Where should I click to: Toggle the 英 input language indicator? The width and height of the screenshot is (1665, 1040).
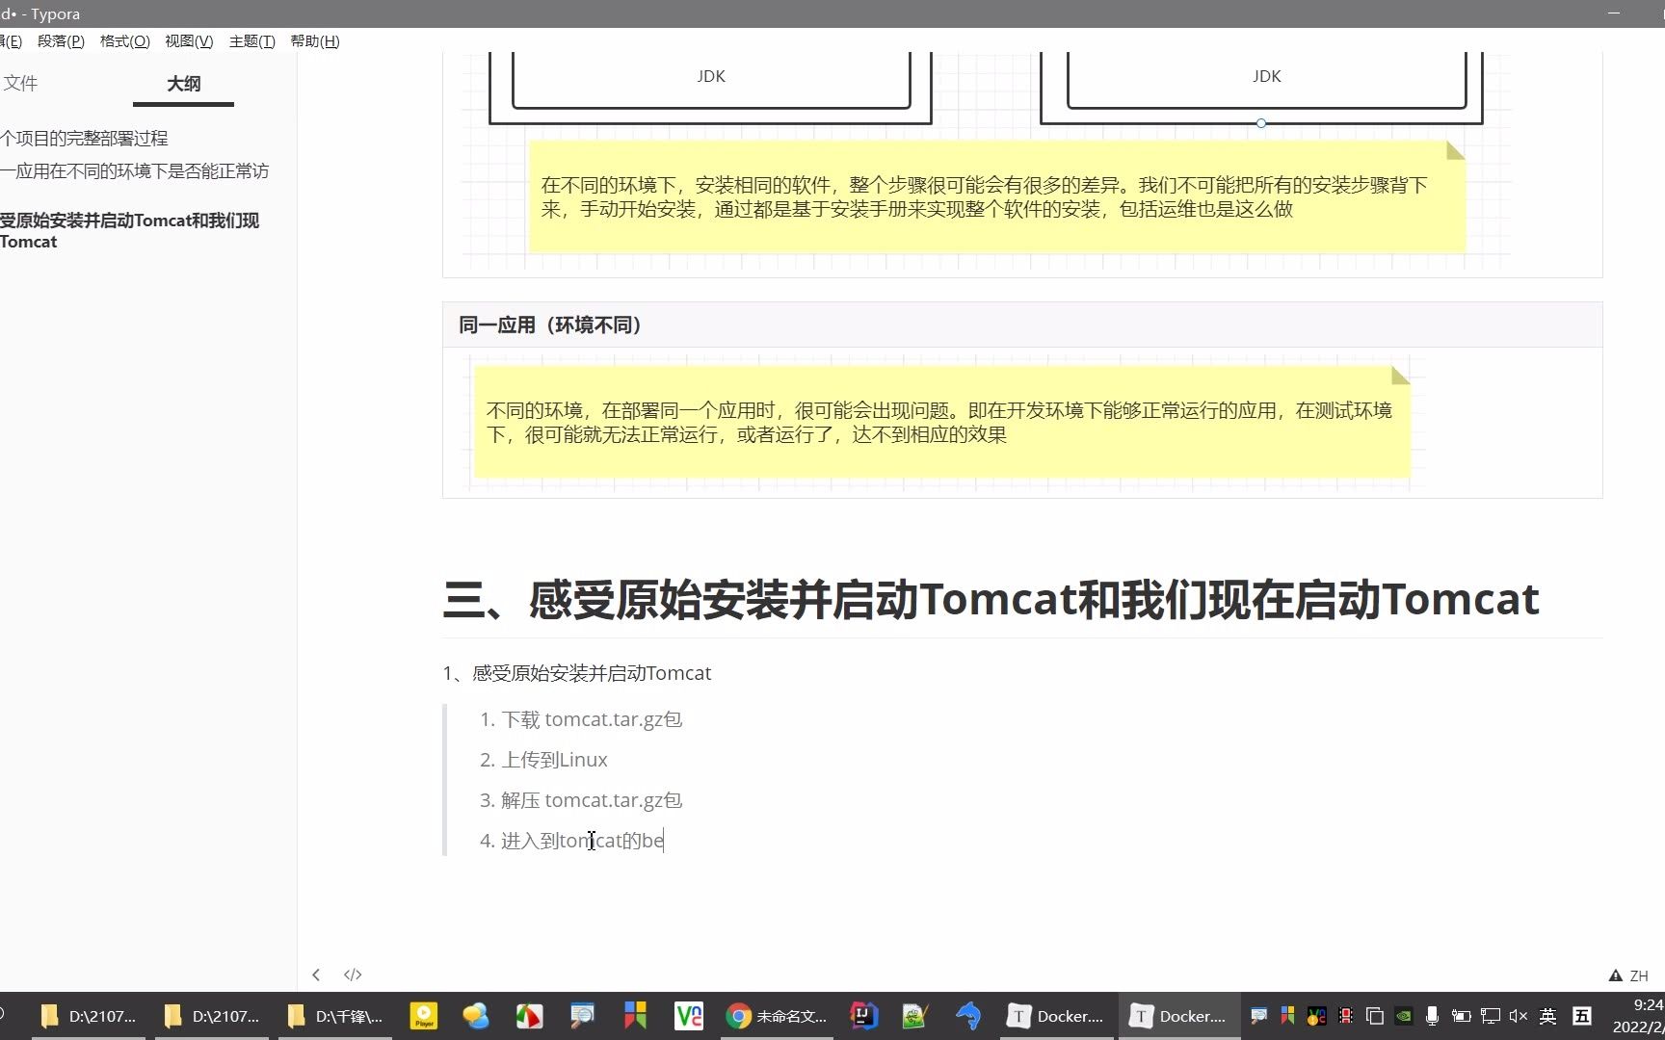coord(1547,1016)
